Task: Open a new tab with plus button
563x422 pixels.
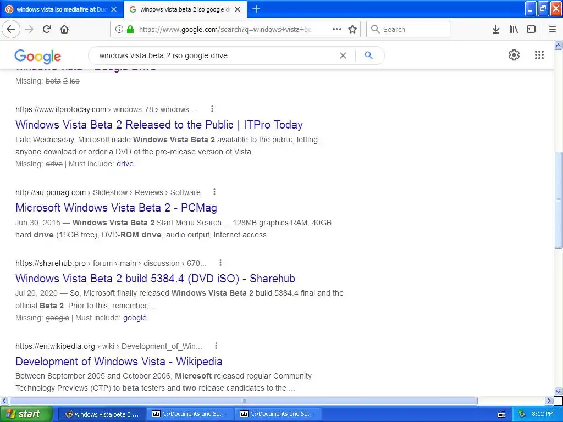Action: 256,9
